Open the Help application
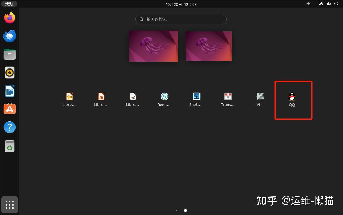343x215 pixels. (x=10, y=127)
